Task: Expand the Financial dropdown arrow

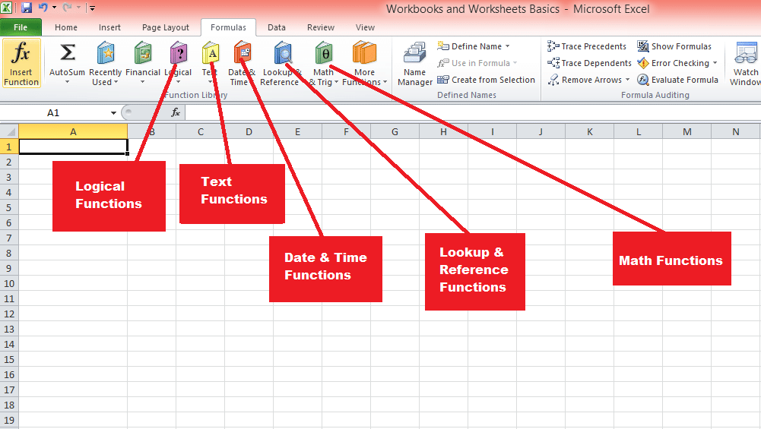Action: [143, 82]
